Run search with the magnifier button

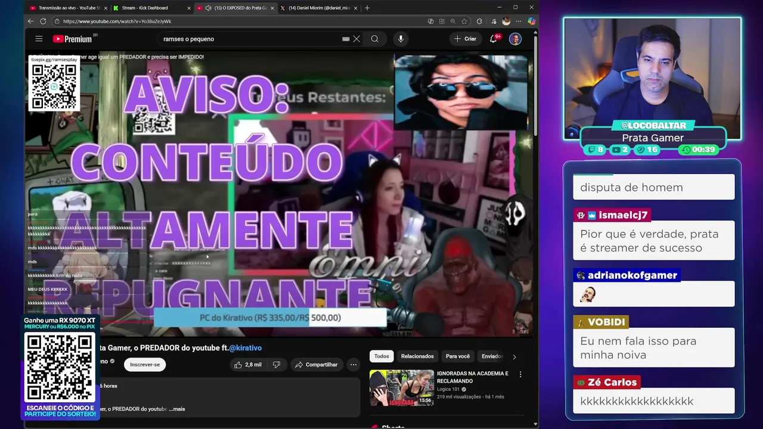(x=374, y=39)
